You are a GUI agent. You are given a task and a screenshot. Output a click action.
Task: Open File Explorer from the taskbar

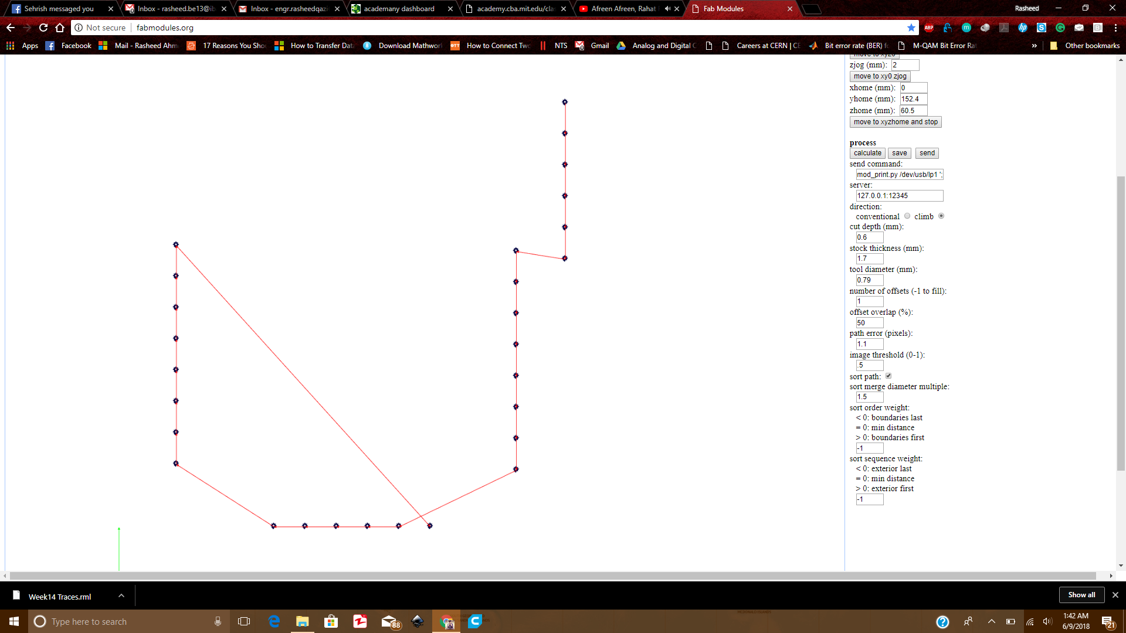[302, 621]
